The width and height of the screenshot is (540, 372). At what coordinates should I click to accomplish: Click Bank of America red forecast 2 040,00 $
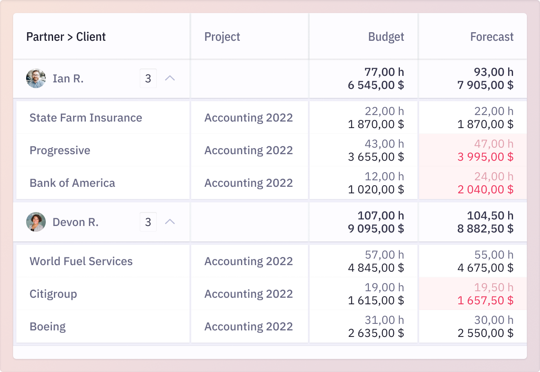[485, 190]
